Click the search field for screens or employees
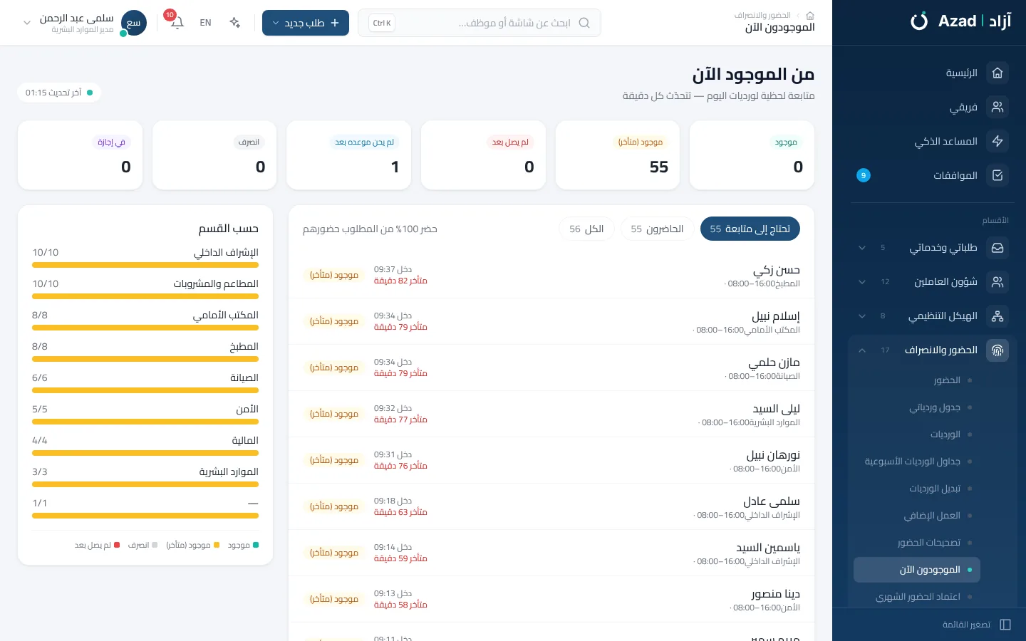The height and width of the screenshot is (641, 1026). click(480, 23)
